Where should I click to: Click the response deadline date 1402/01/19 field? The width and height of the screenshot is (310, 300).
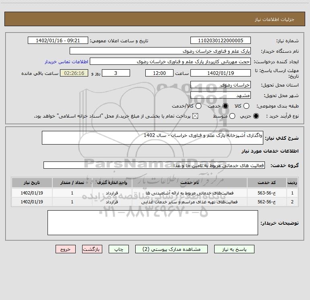[x=221, y=73]
